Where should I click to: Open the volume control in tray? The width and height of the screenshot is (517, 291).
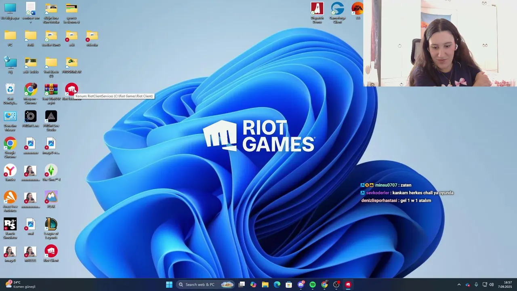pos(492,285)
